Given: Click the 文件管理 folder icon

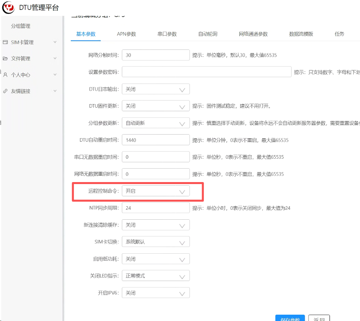Looking at the screenshot, I should click(5, 59).
